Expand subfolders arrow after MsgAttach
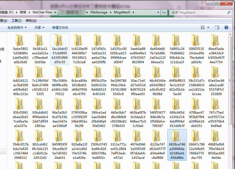This screenshot has height=169, width=235. (133, 13)
